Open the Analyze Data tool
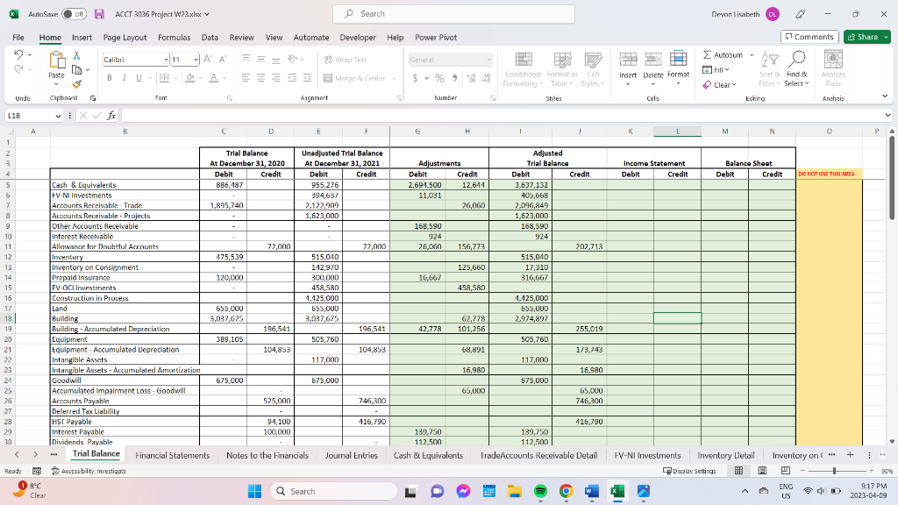The image size is (898, 505). (831, 68)
